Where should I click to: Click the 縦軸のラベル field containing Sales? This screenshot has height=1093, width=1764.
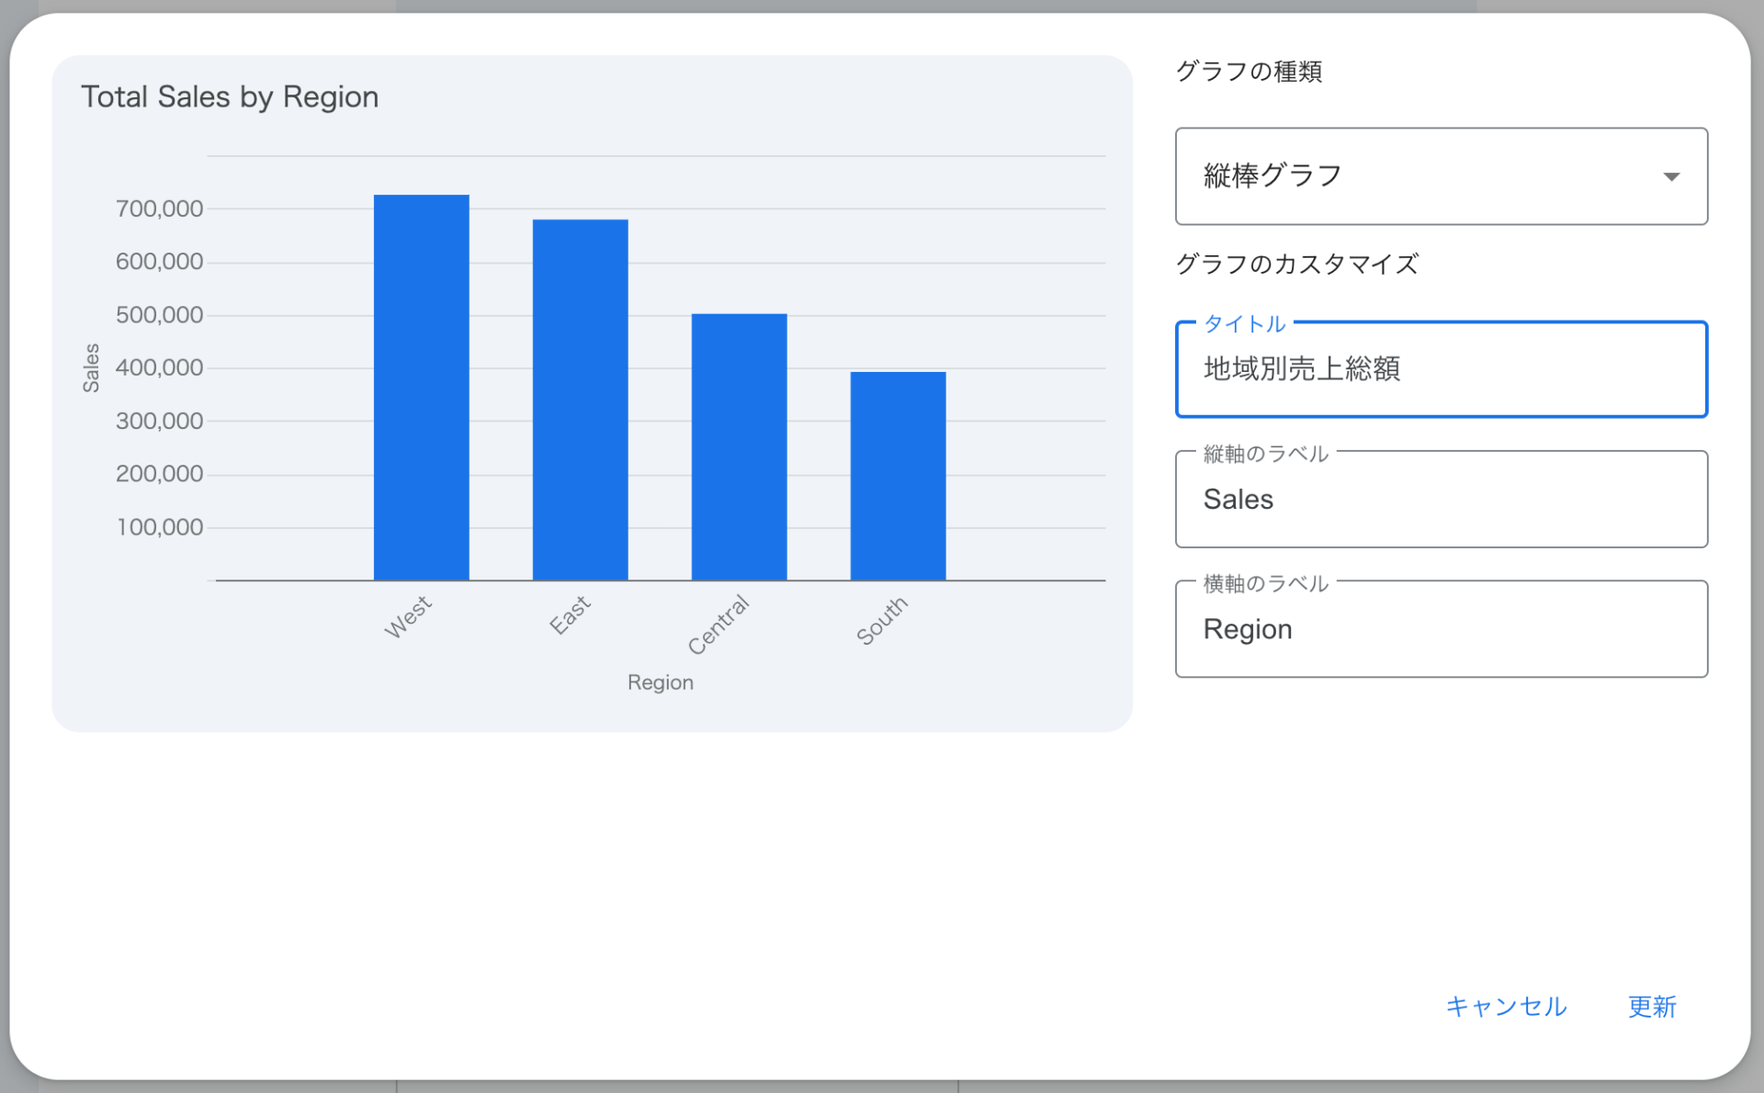(1440, 500)
